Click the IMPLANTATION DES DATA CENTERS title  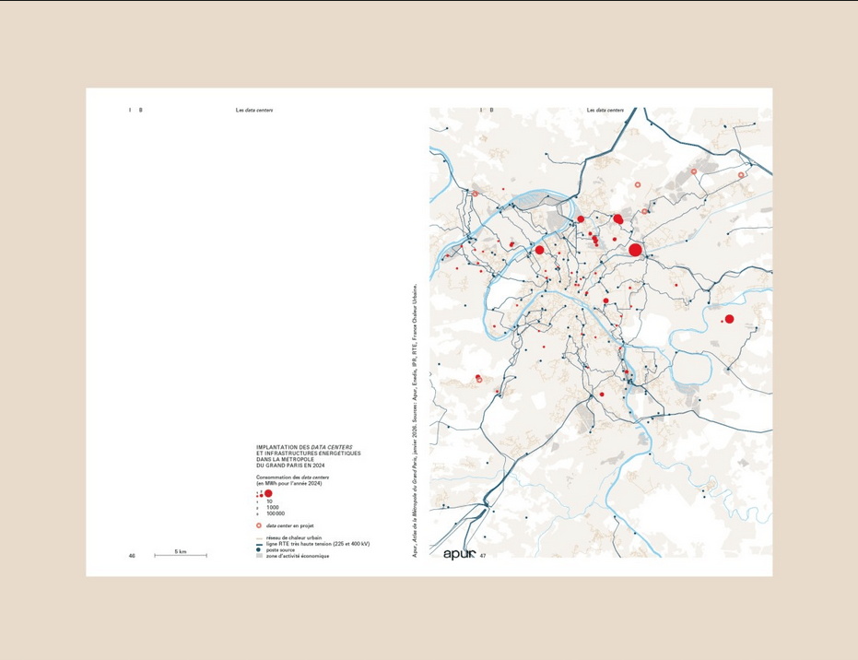(304, 446)
